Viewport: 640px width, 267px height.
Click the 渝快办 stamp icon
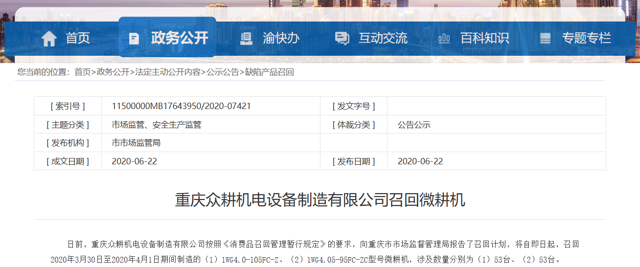(x=246, y=39)
